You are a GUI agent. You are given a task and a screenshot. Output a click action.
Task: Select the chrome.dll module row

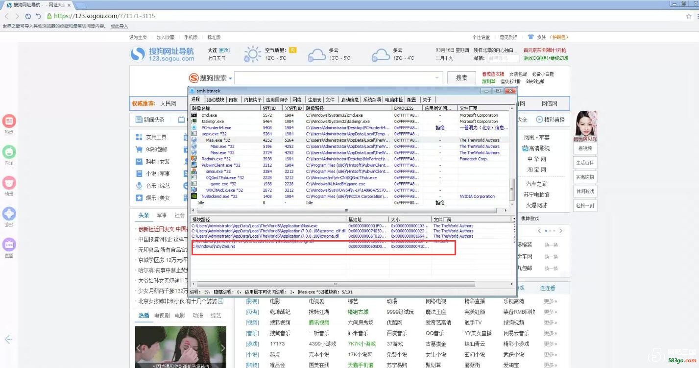(351, 236)
